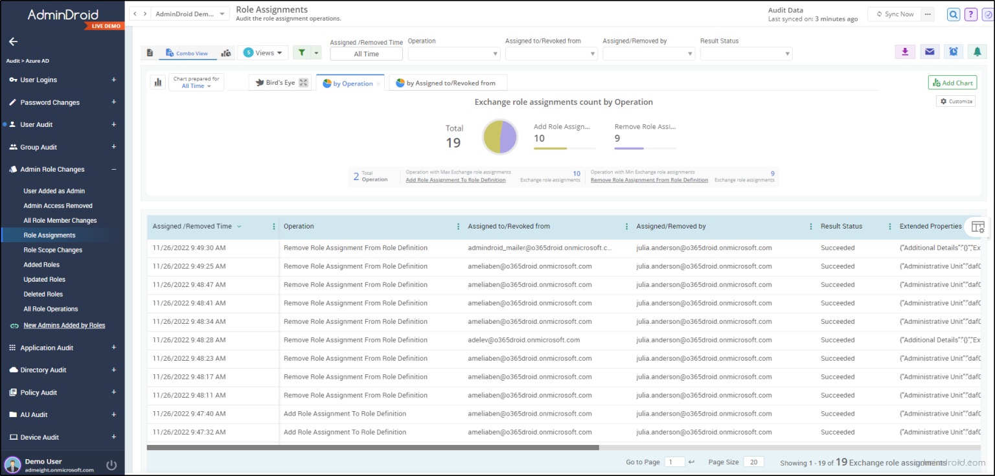The width and height of the screenshot is (995, 476).
Task: Apply the green filter funnel icon
Action: coord(302,52)
